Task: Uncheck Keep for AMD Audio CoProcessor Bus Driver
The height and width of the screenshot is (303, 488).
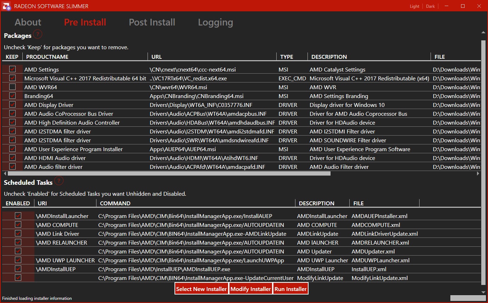Action: coord(12,114)
